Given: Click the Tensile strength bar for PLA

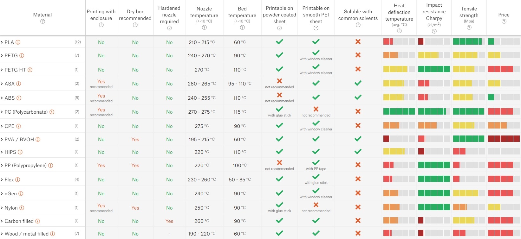Looking at the screenshot, I should click(468, 41).
